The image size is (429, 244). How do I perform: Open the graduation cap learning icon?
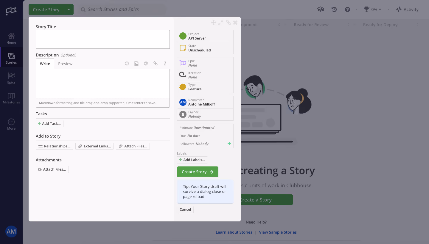[x=321, y=10]
